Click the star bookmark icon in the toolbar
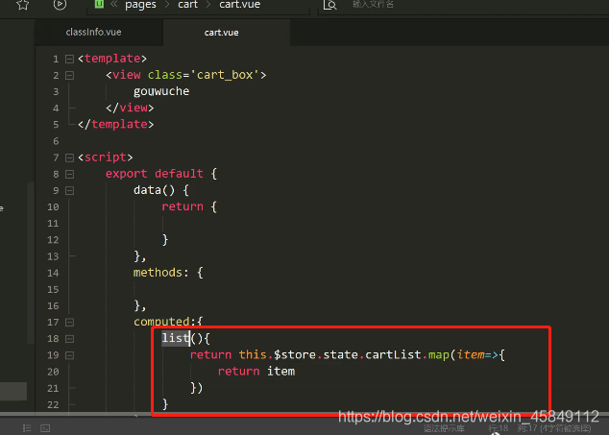 [23, 4]
